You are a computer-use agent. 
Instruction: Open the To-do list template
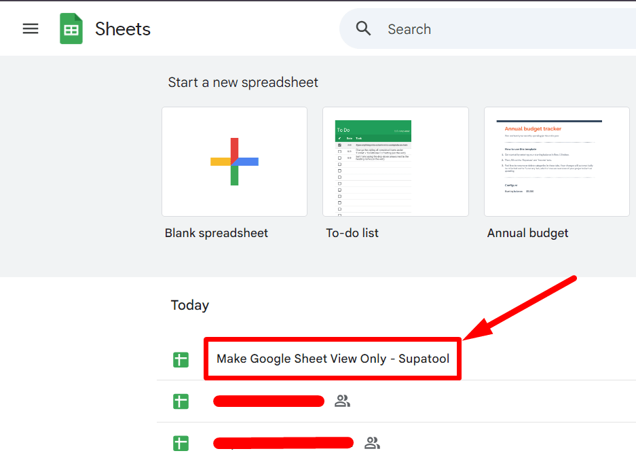[x=396, y=162]
